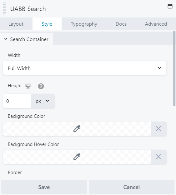Collapse the Search Container section
This screenshot has width=176, height=195.
27,39
